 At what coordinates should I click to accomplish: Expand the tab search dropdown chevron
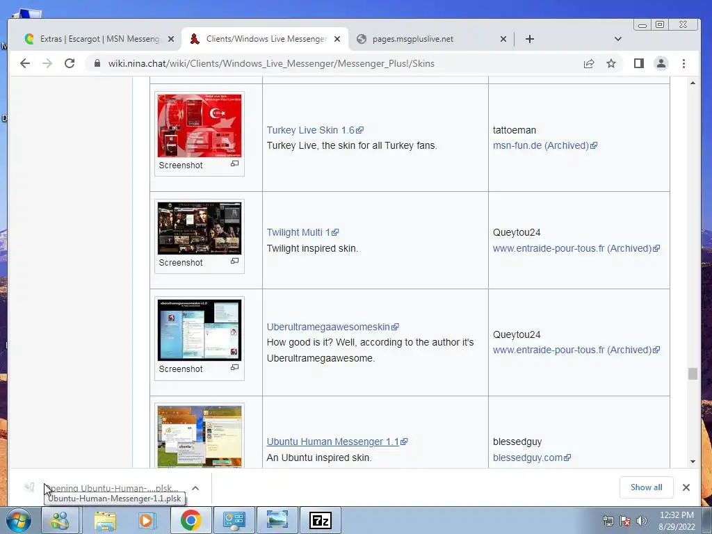tap(618, 39)
